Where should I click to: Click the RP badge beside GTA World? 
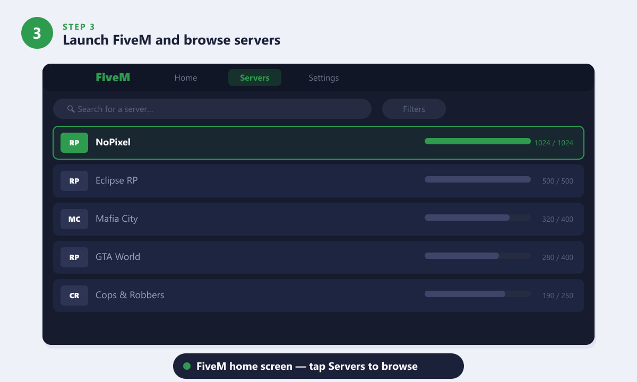click(74, 257)
